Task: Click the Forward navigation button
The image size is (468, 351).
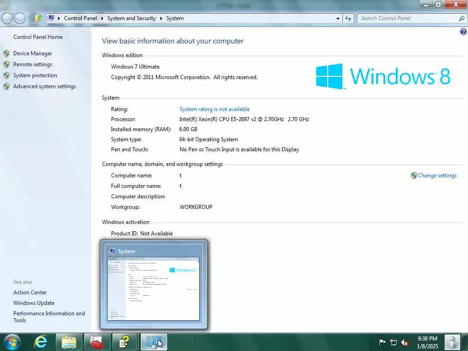Action: (20, 18)
